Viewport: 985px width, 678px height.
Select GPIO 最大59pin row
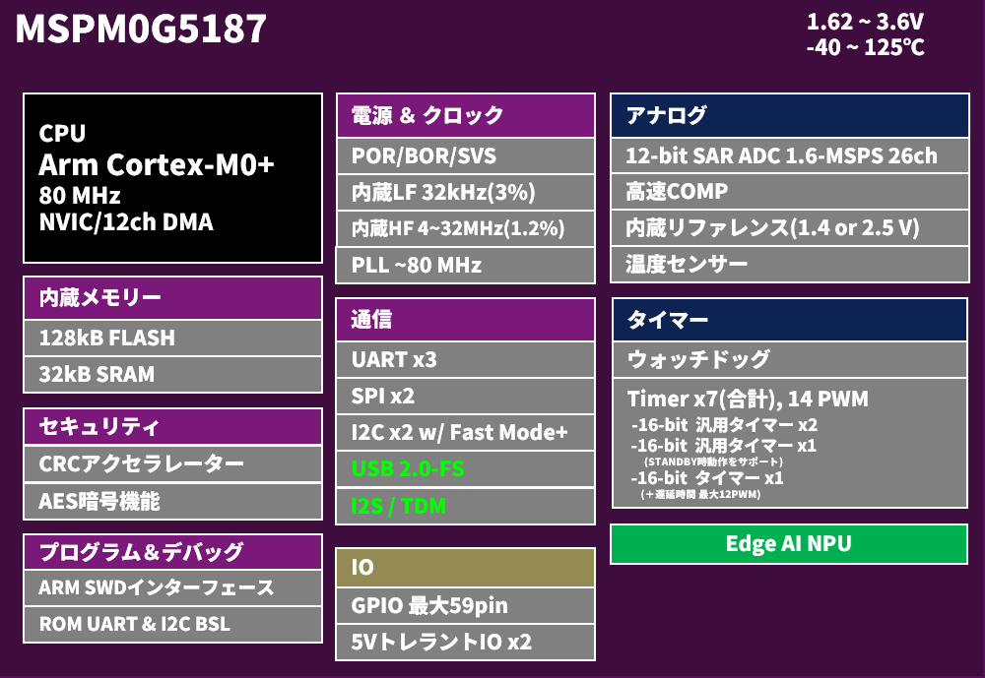pyautogui.click(x=466, y=606)
